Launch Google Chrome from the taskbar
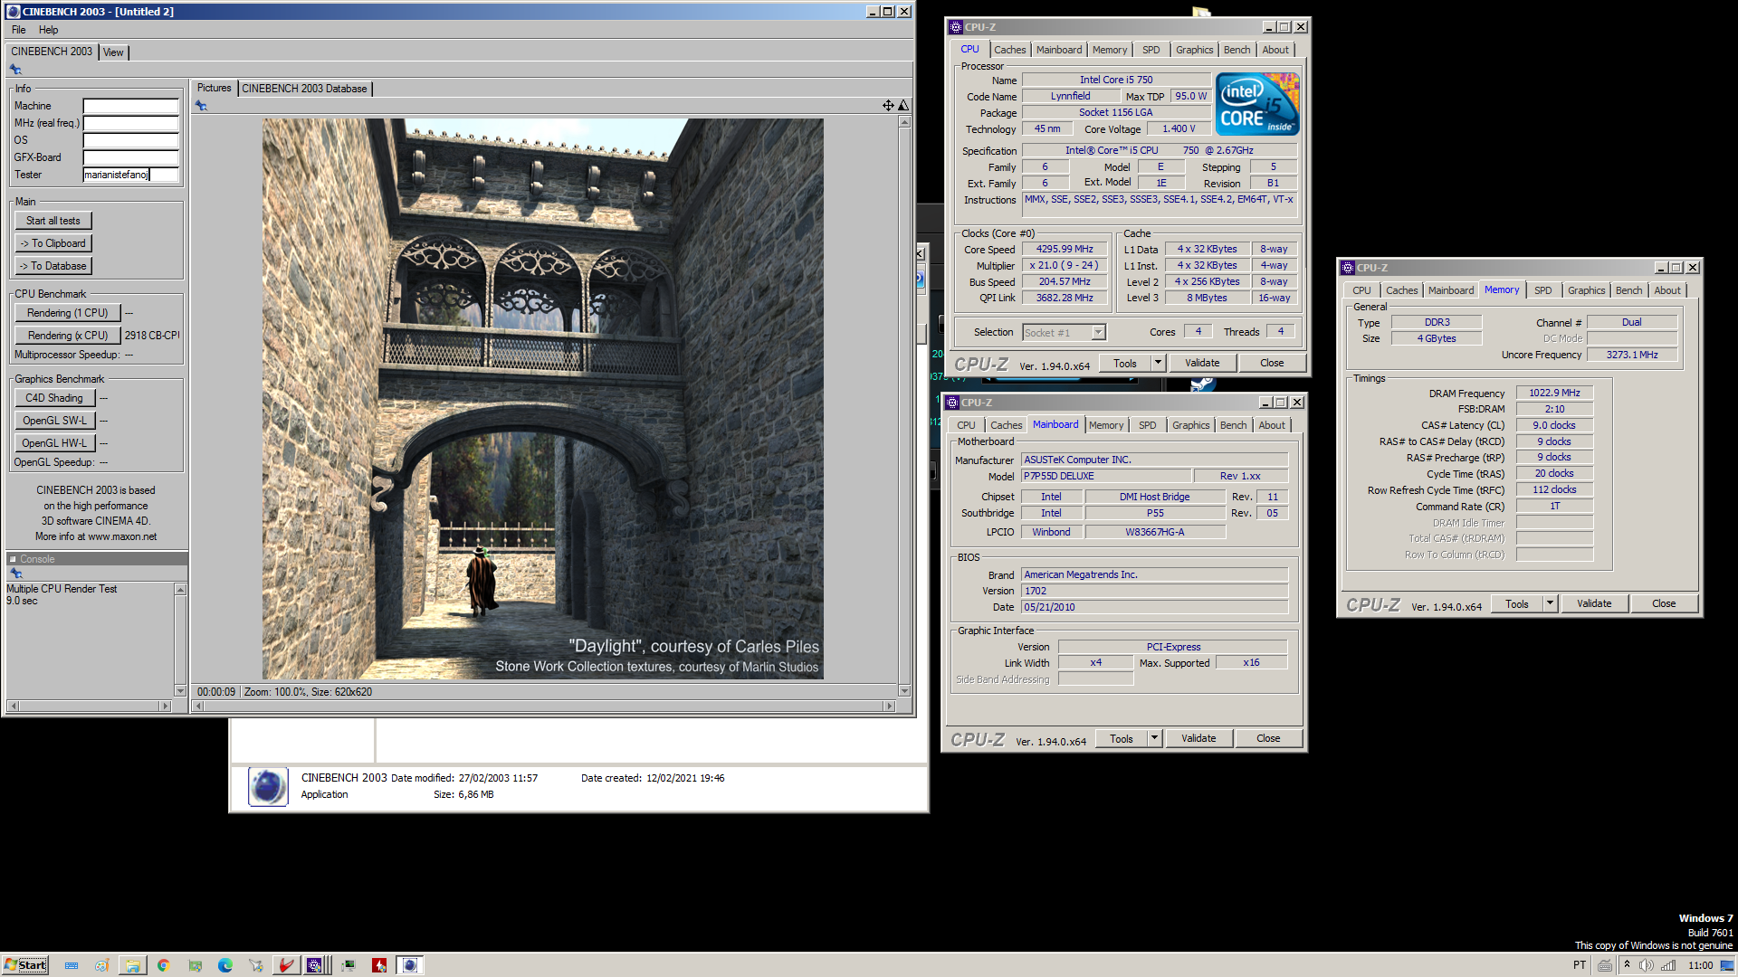 point(163,965)
